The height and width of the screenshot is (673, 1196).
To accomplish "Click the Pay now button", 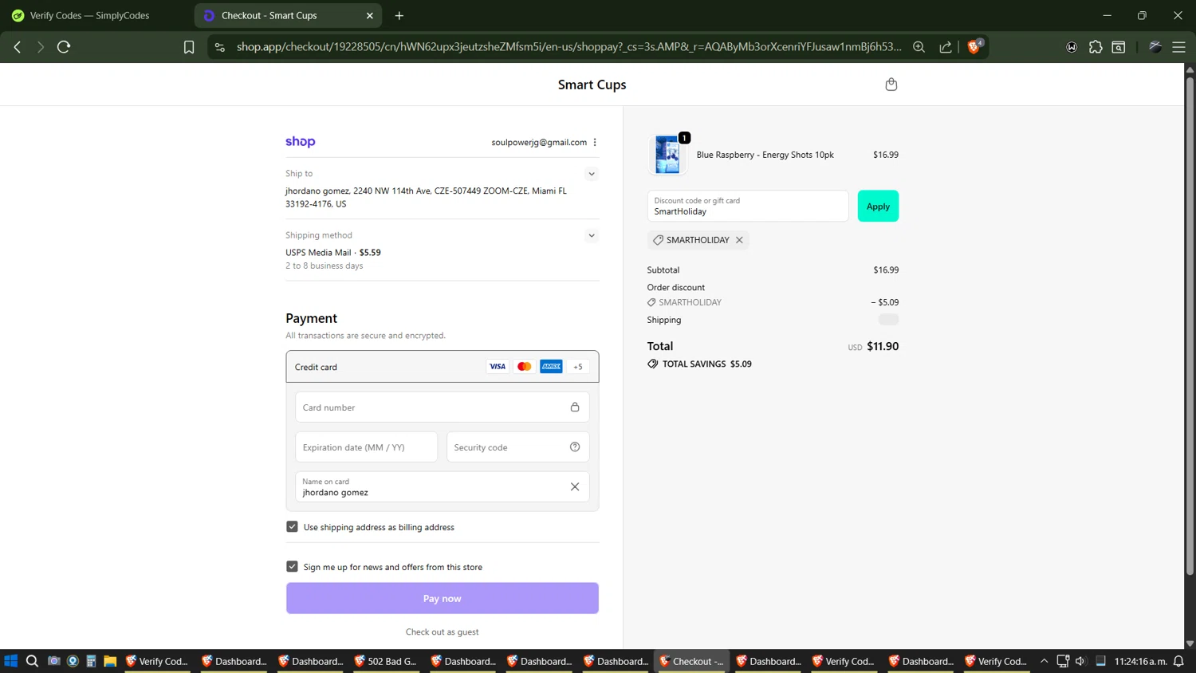I will point(442,598).
